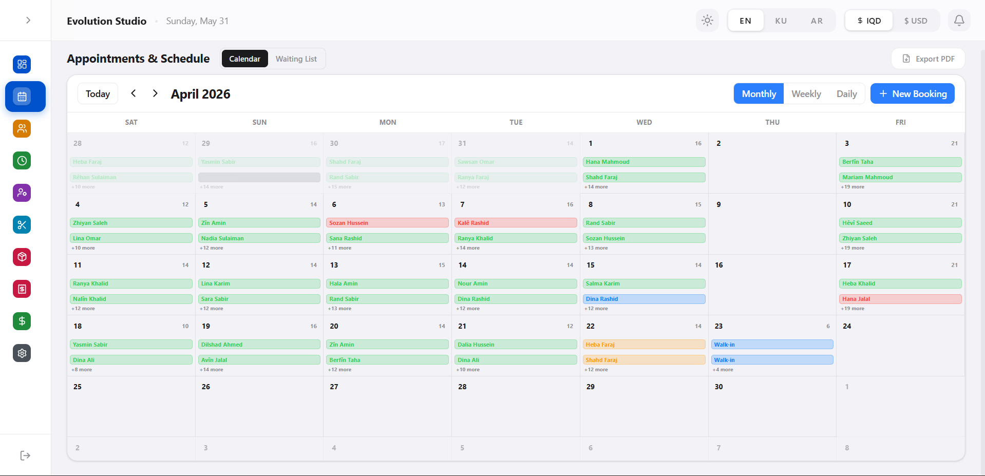985x476 pixels.
Task: Switch to the Waiting List tab
Action: [x=296, y=59]
